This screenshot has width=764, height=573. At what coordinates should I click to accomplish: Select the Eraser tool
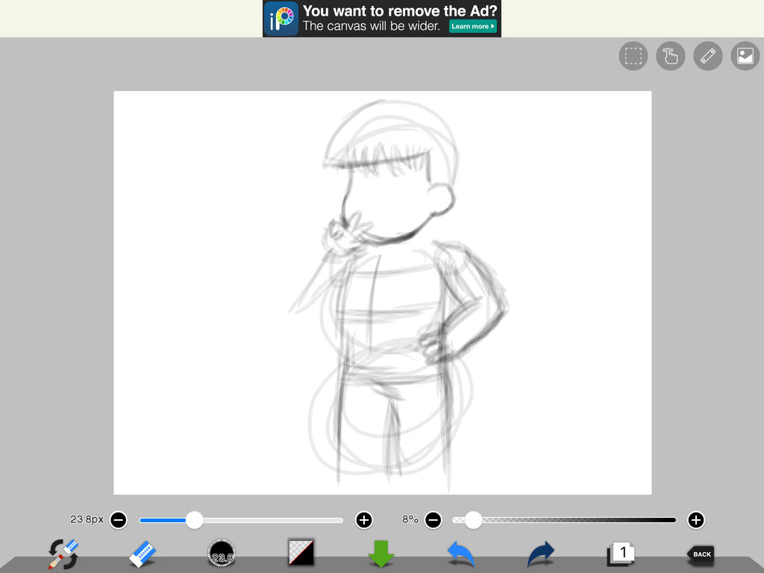point(143,554)
